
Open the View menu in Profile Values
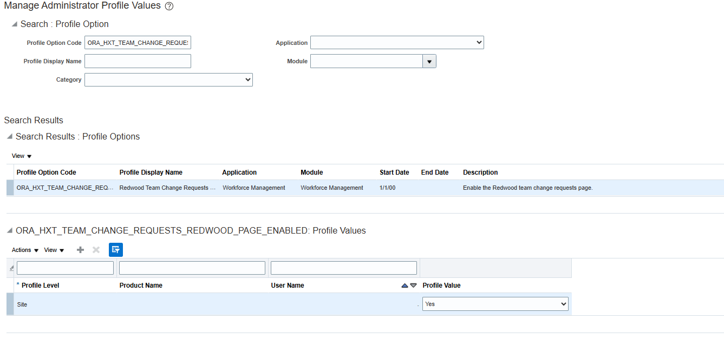point(54,250)
